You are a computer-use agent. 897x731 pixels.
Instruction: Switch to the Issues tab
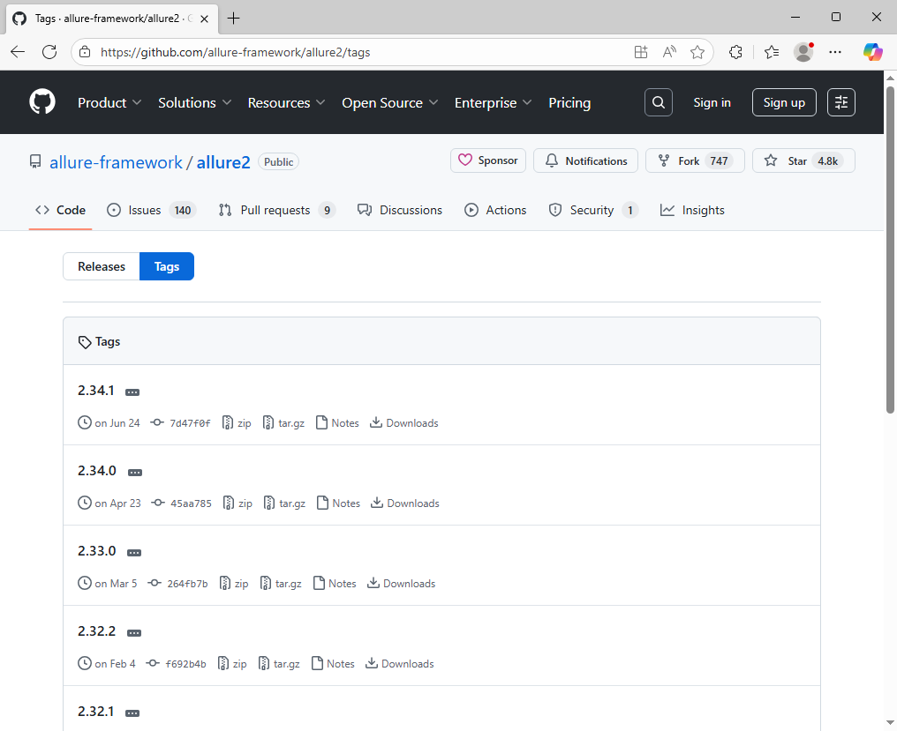click(x=151, y=210)
